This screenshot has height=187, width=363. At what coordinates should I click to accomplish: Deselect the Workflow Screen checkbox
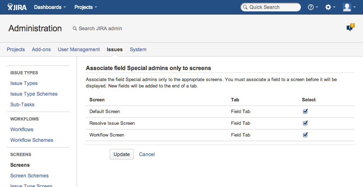pyautogui.click(x=305, y=135)
